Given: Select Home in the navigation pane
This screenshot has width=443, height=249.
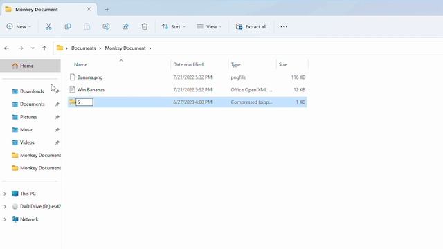Looking at the screenshot, I should (30, 66).
